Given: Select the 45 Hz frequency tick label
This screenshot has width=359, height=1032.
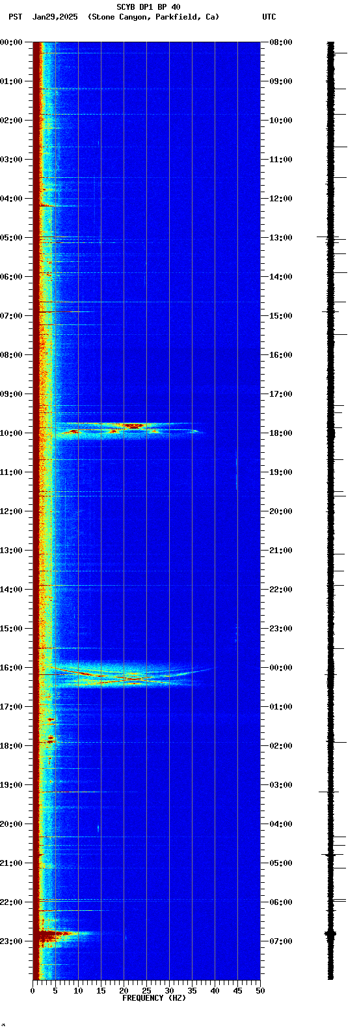Looking at the screenshot, I should [x=237, y=991].
